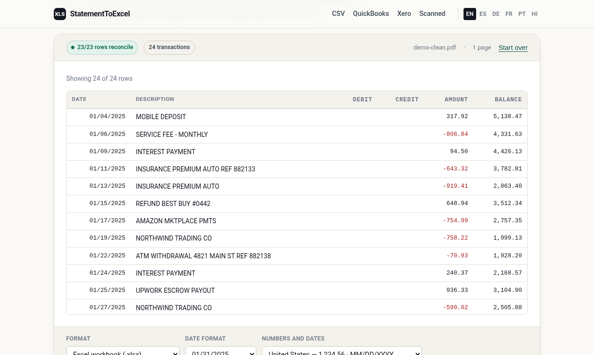The height and width of the screenshot is (355, 594).
Task: Switch language to DE
Action: point(496,14)
